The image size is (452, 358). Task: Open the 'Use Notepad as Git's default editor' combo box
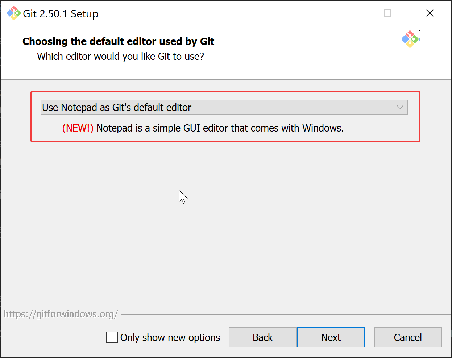click(x=217, y=107)
